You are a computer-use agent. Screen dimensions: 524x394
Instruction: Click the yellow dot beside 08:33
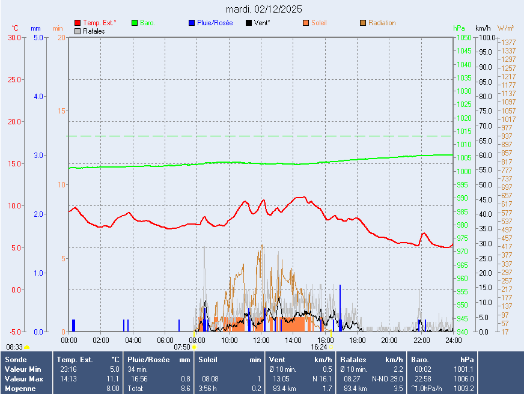[x=27, y=347]
